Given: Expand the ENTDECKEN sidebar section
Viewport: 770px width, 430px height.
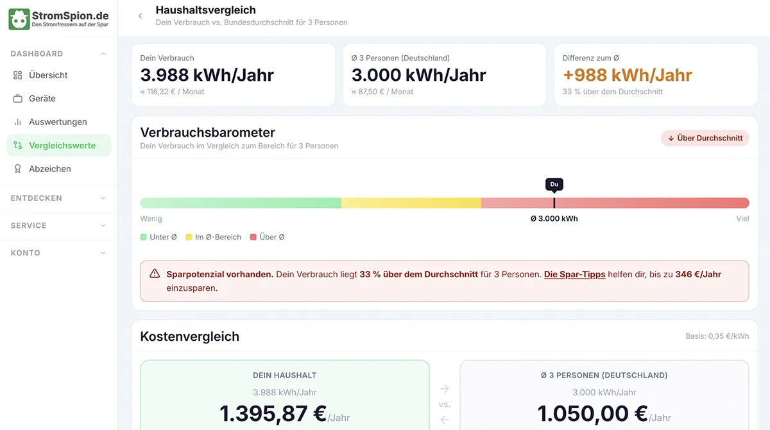Looking at the screenshot, I should coord(58,198).
